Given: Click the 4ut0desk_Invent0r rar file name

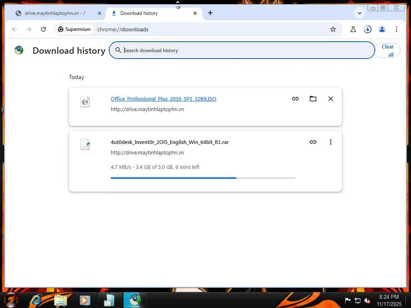Looking at the screenshot, I should pyautogui.click(x=170, y=142).
